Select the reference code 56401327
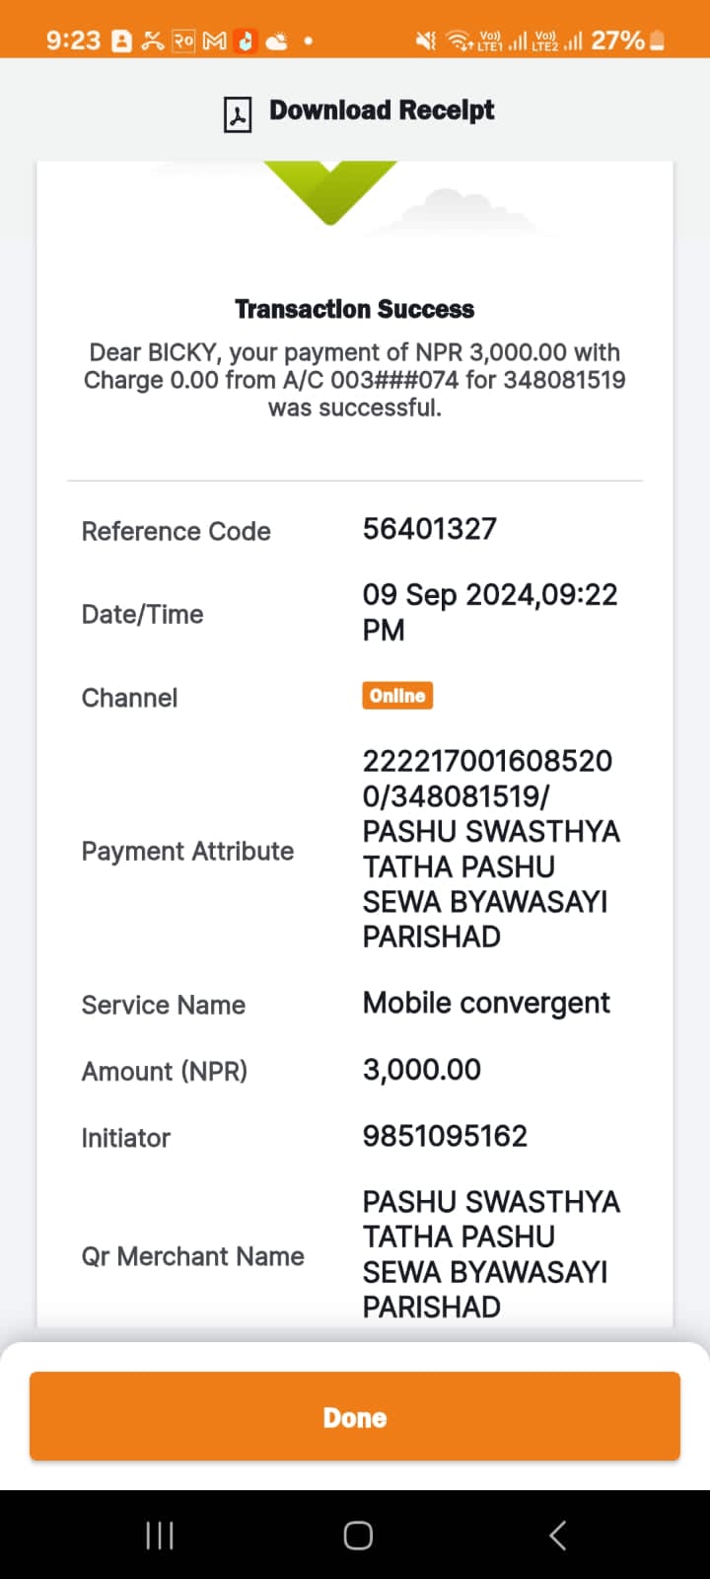 click(x=430, y=529)
